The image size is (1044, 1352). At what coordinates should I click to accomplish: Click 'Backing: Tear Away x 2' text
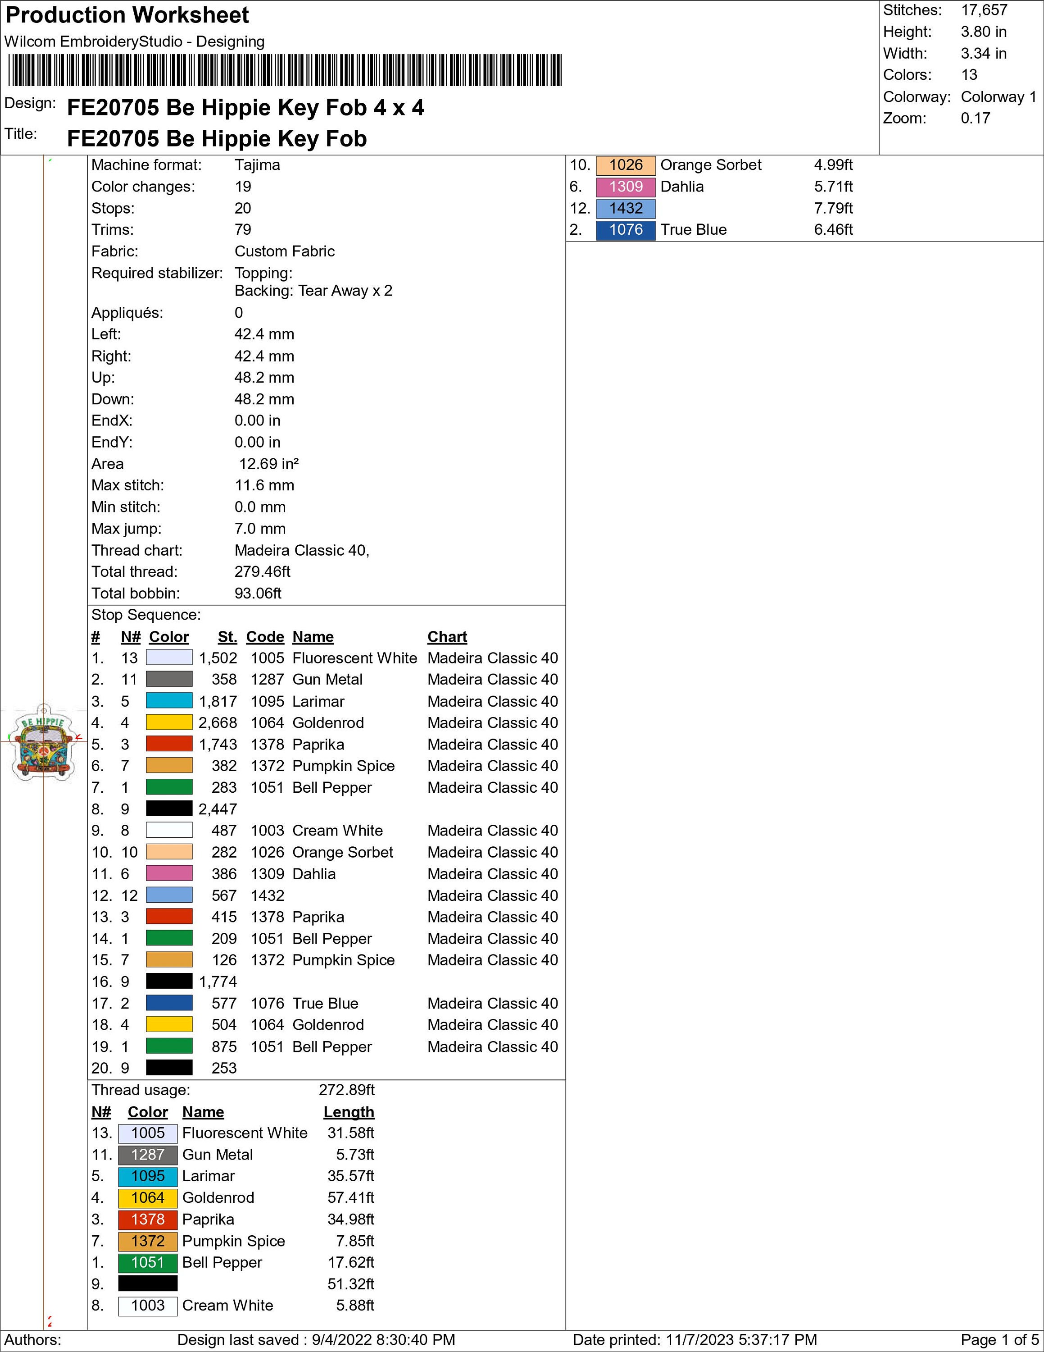pyautogui.click(x=313, y=291)
